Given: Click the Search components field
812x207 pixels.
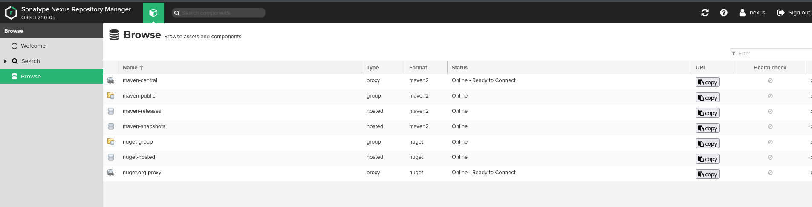Looking at the screenshot, I should tap(219, 13).
